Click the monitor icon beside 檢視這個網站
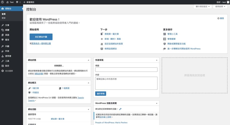 click(102, 49)
